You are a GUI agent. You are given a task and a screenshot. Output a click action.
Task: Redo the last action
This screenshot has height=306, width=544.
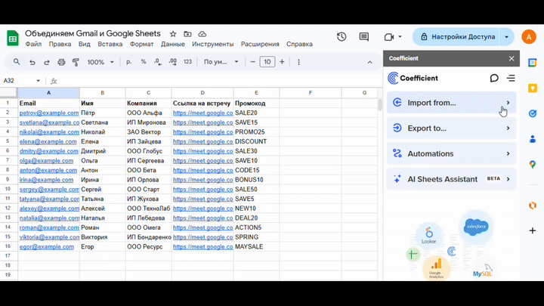click(47, 62)
